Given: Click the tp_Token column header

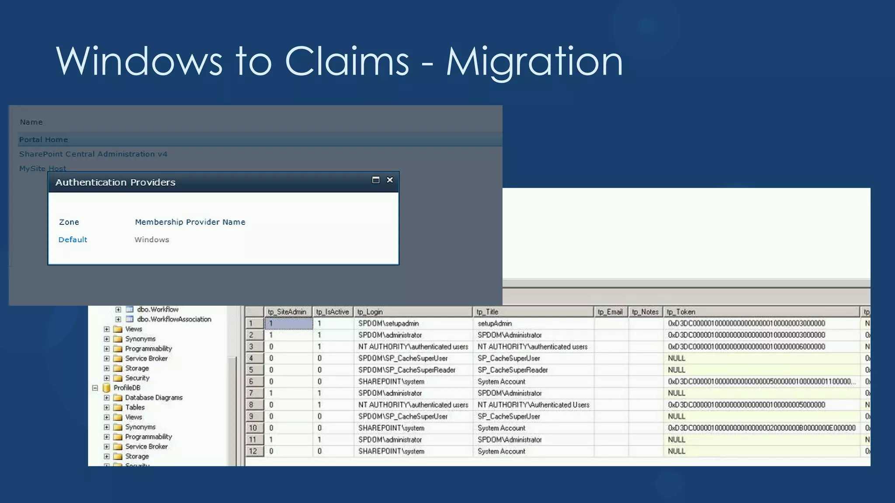Looking at the screenshot, I should [x=761, y=312].
